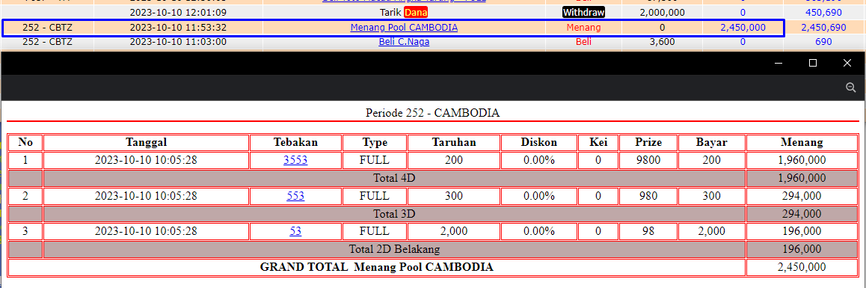Image resolution: width=866 pixels, height=288 pixels.
Task: Click the 690 balance value
Action: tap(823, 41)
